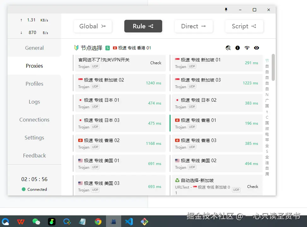This screenshot has width=307, height=227.
Task: Switch to Direct mode
Action: tap(193, 26)
